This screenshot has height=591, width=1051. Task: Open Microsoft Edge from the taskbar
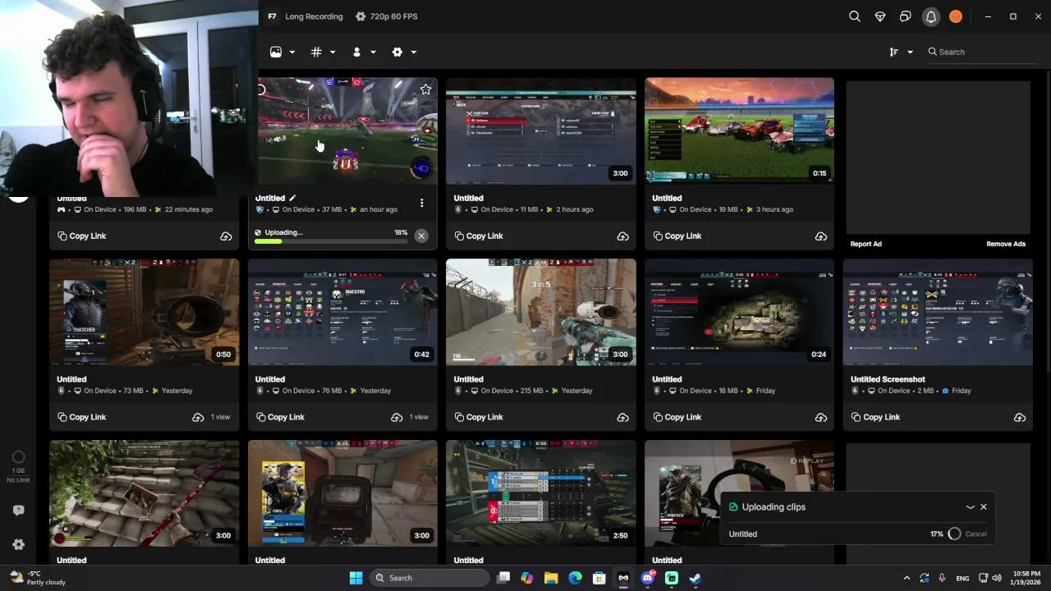click(x=575, y=578)
